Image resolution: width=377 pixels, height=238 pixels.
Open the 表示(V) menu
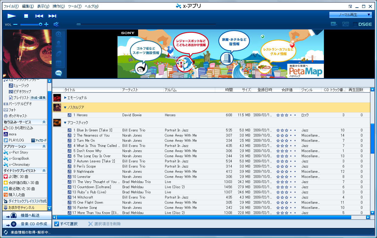pyautogui.click(x=43, y=6)
